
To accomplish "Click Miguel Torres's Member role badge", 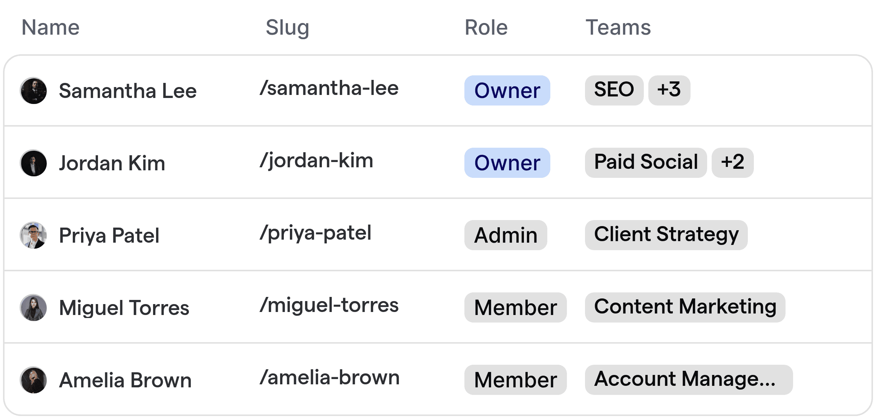I will coord(516,307).
